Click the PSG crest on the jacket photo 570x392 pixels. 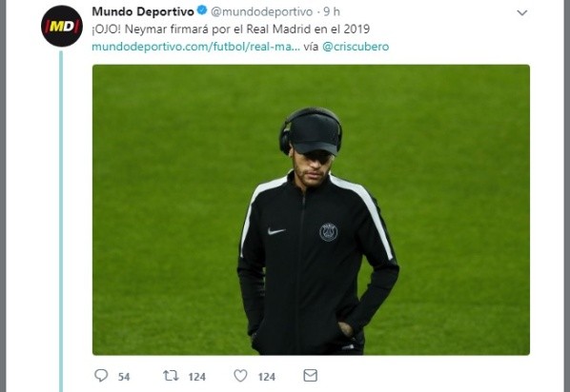click(328, 232)
